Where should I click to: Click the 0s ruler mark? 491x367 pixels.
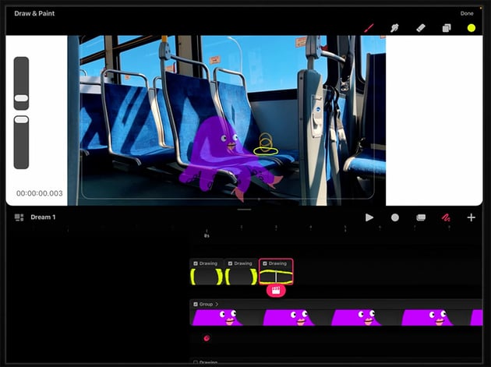(x=207, y=235)
